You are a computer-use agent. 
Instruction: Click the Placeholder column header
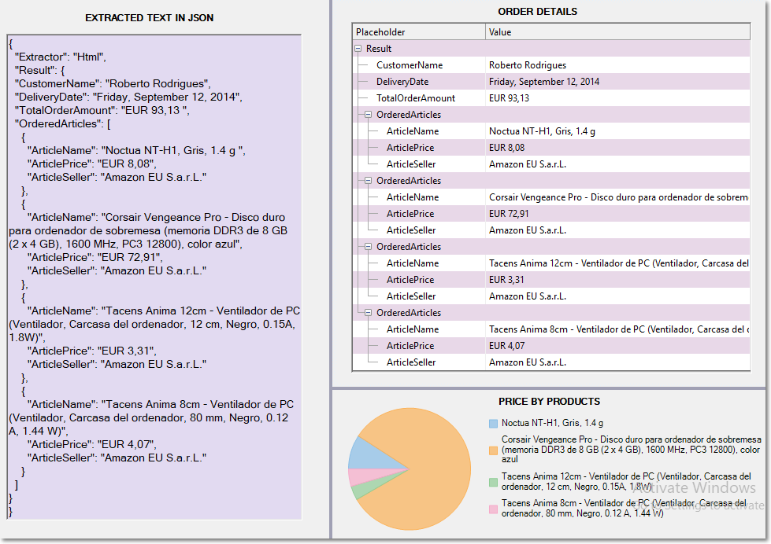tap(418, 32)
